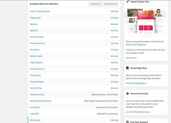Open the Easy Digital Downloads module link
The image size is (171, 123).
pos(41,101)
